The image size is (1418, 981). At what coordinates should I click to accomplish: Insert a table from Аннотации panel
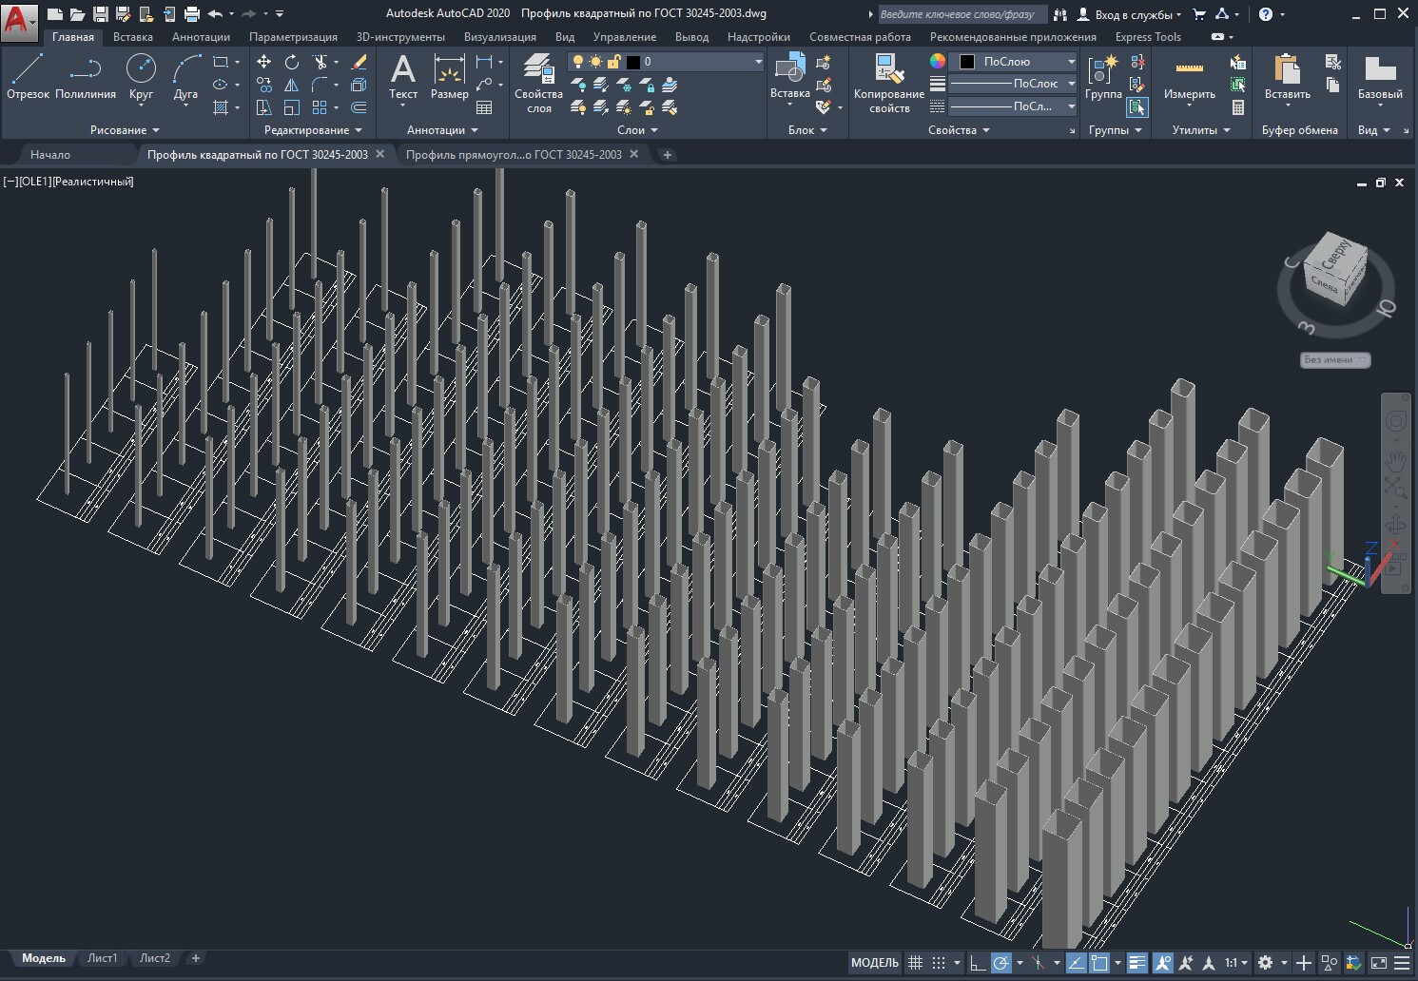click(x=484, y=107)
